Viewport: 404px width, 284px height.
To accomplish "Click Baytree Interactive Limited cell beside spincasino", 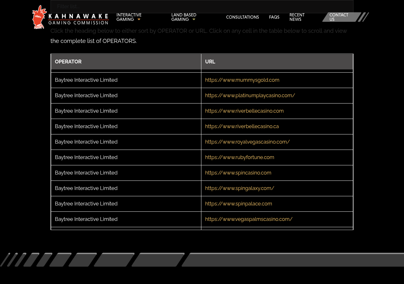I will (x=126, y=173).
